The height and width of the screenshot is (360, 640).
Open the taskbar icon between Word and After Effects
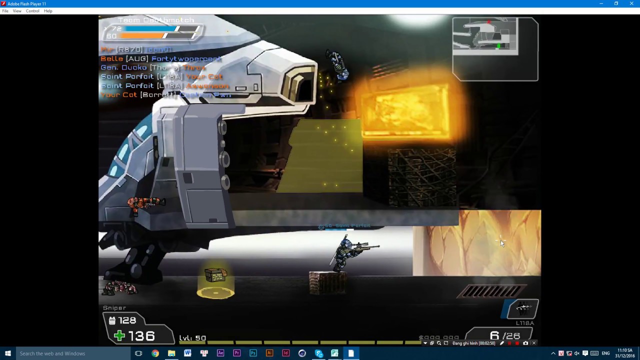pyautogui.click(x=204, y=353)
